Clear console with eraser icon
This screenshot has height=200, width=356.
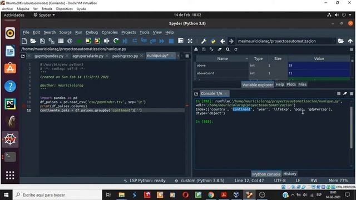tap(345, 93)
